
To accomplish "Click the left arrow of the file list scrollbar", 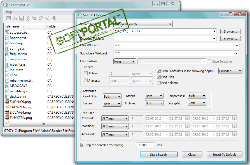I will (x=6, y=124).
